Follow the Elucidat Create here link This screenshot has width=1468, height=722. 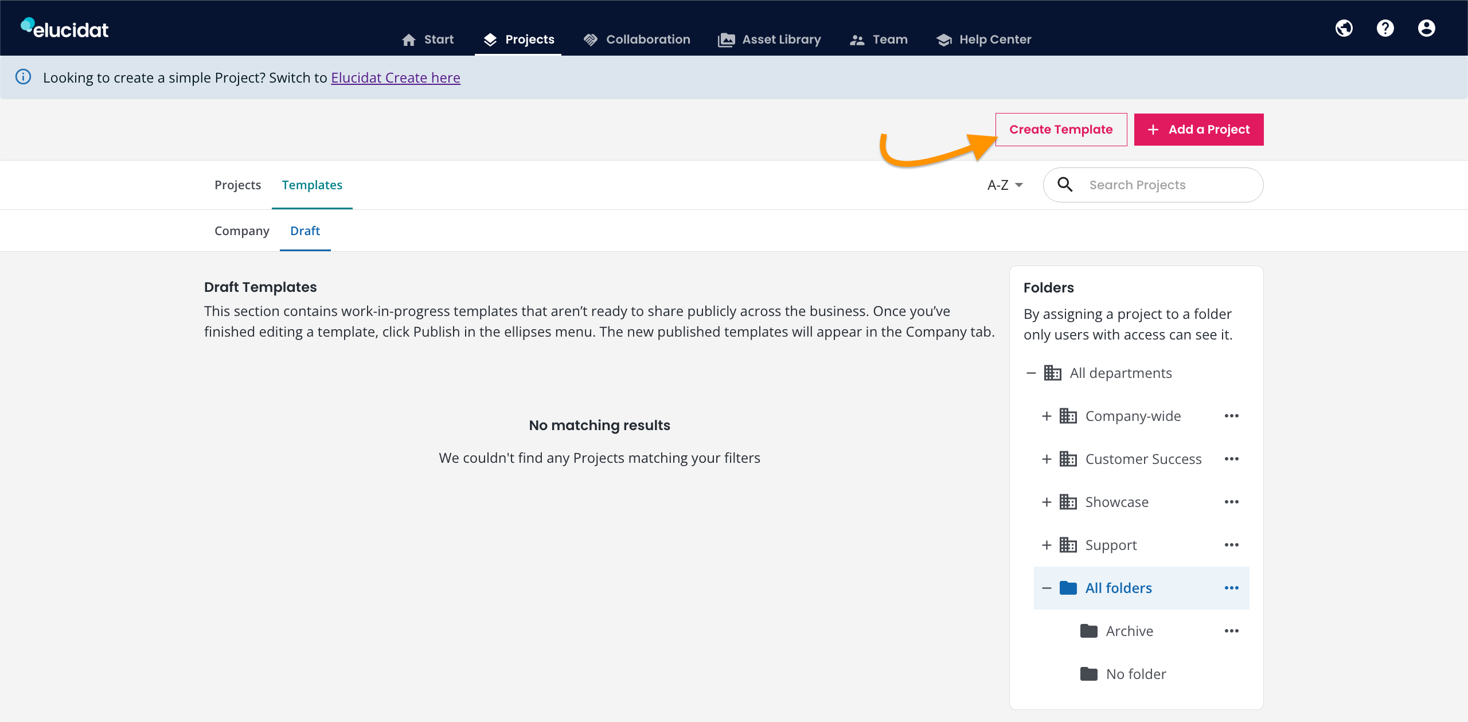tap(396, 77)
